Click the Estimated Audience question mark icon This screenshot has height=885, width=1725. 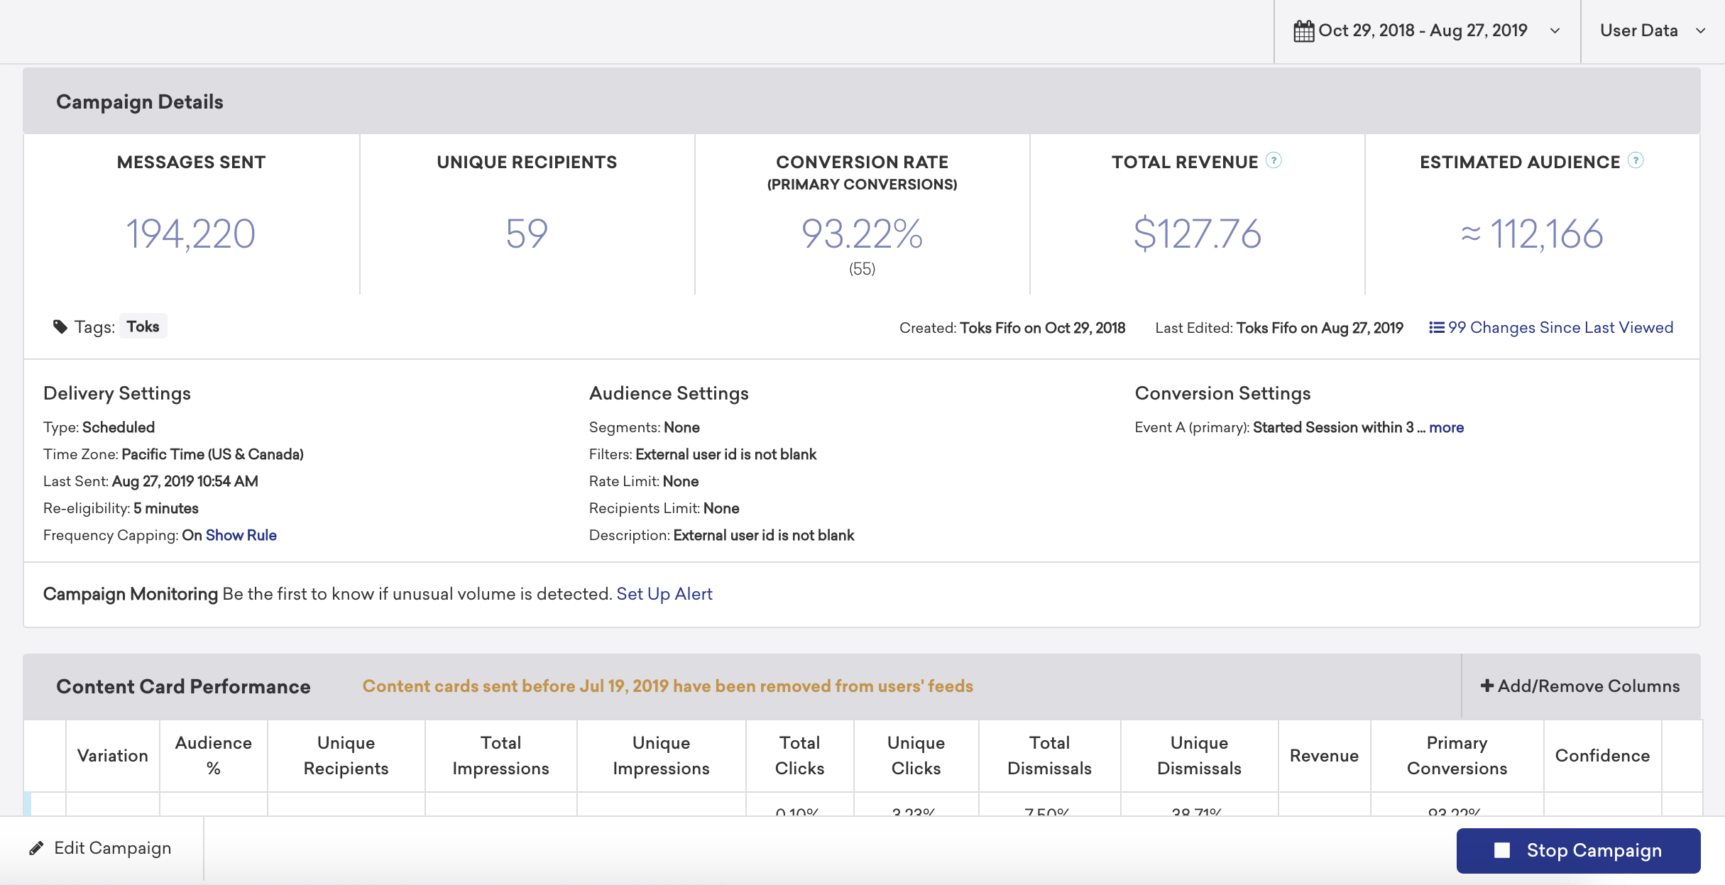[1636, 160]
